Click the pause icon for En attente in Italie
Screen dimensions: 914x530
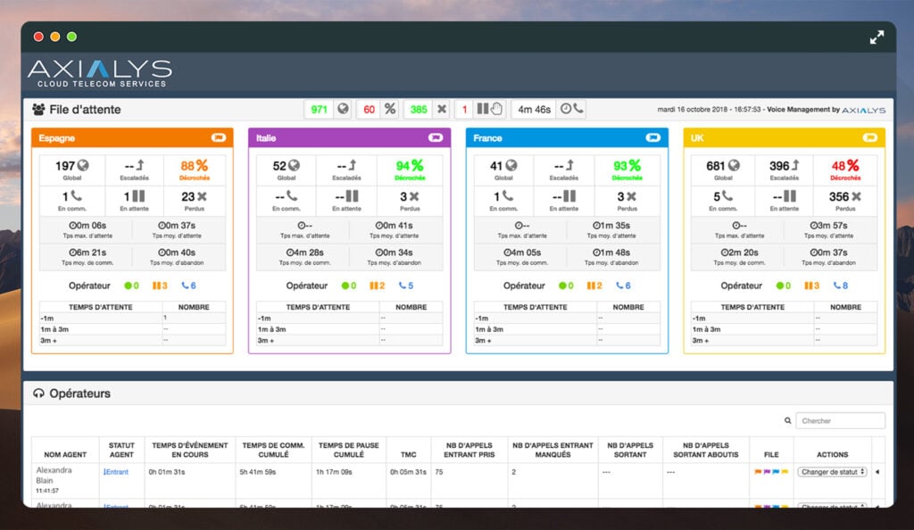click(x=353, y=196)
